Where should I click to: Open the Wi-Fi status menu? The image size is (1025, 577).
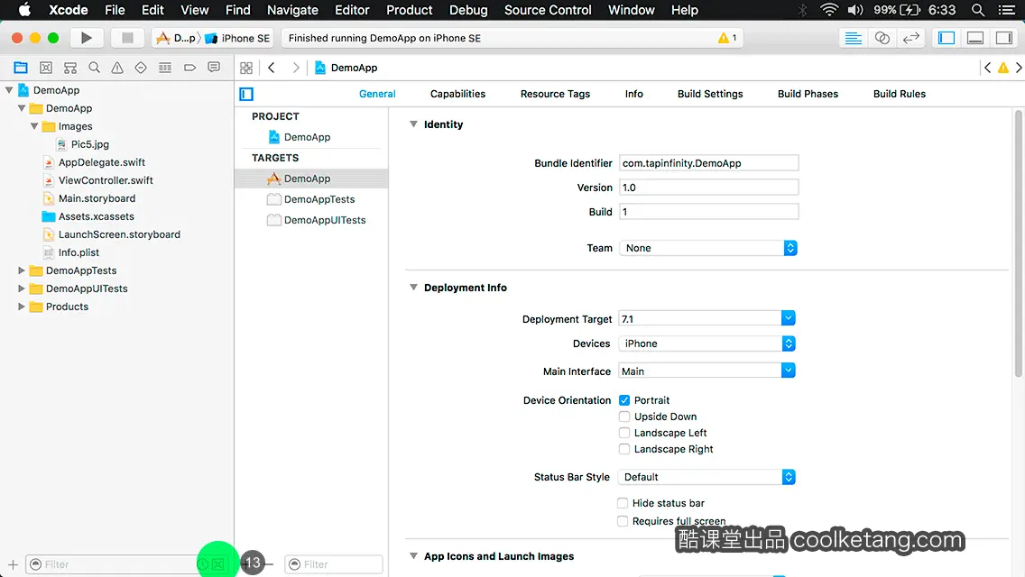(x=829, y=10)
